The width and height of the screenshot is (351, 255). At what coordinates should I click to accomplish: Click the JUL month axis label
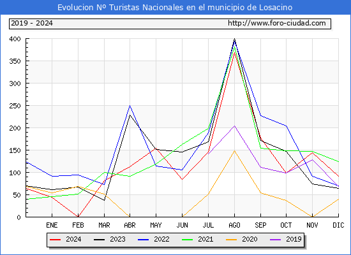click(209, 225)
